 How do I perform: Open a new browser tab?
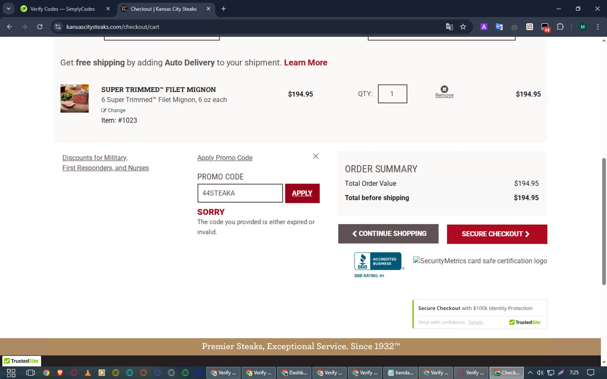pos(223,9)
